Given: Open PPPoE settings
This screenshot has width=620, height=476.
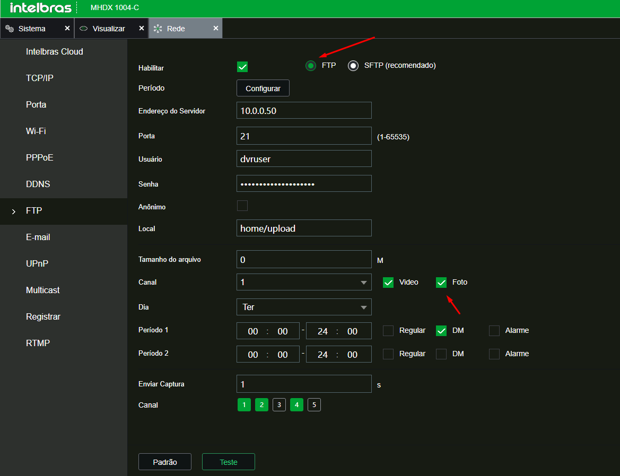Looking at the screenshot, I should pos(40,157).
